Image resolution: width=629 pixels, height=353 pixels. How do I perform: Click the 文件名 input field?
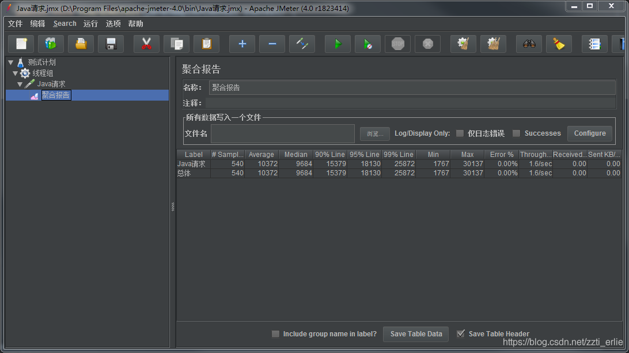point(282,133)
